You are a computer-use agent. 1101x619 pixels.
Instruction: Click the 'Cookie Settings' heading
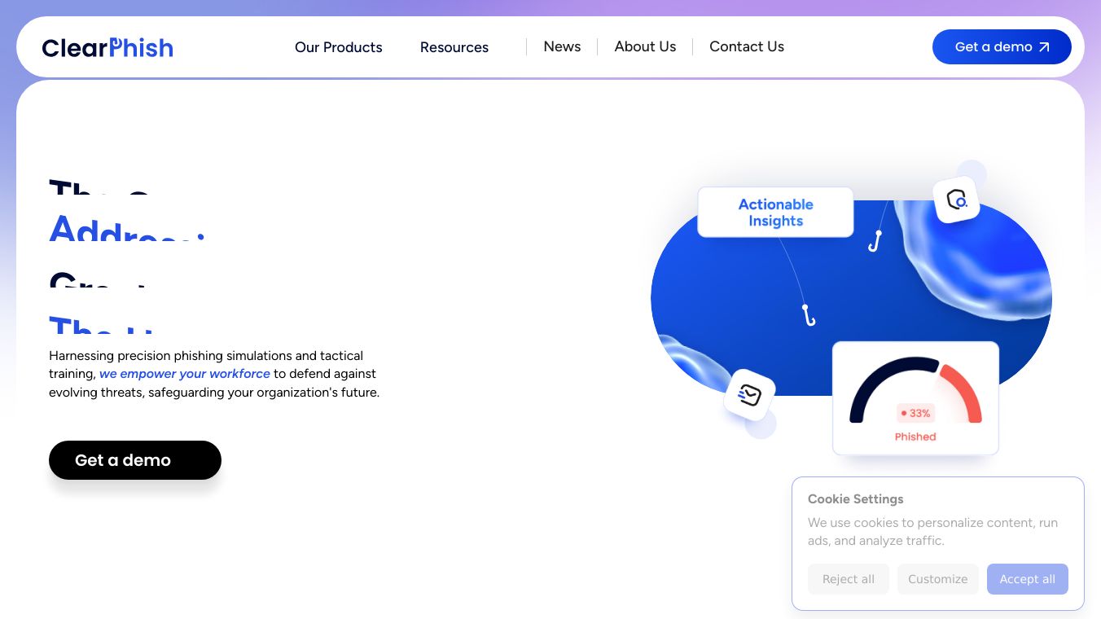(856, 499)
